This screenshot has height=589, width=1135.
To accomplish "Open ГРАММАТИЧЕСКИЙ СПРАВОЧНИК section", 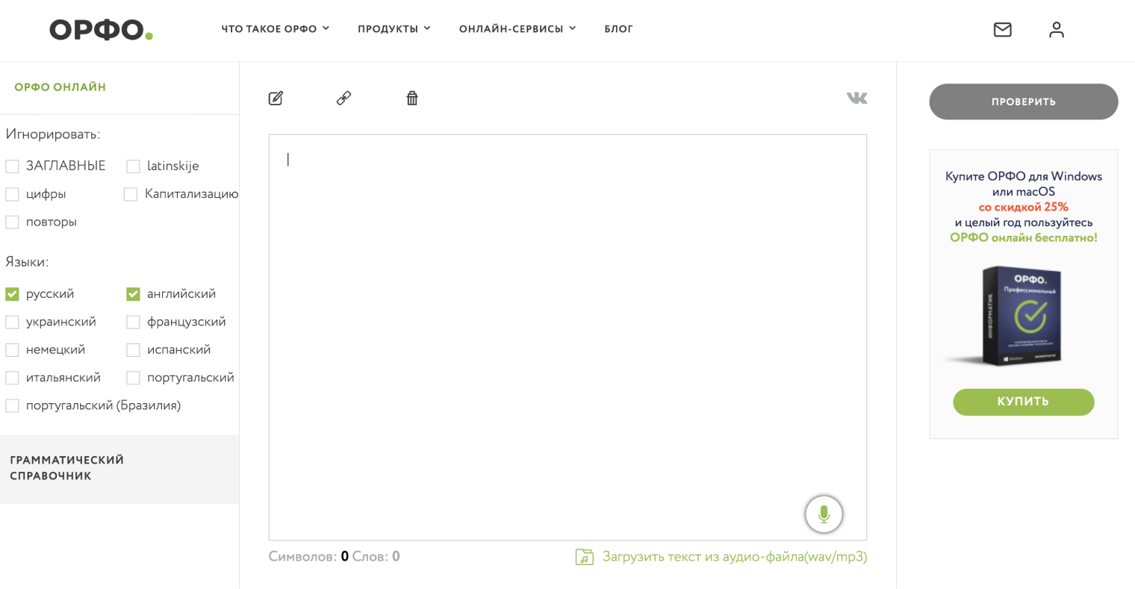I will tap(119, 469).
